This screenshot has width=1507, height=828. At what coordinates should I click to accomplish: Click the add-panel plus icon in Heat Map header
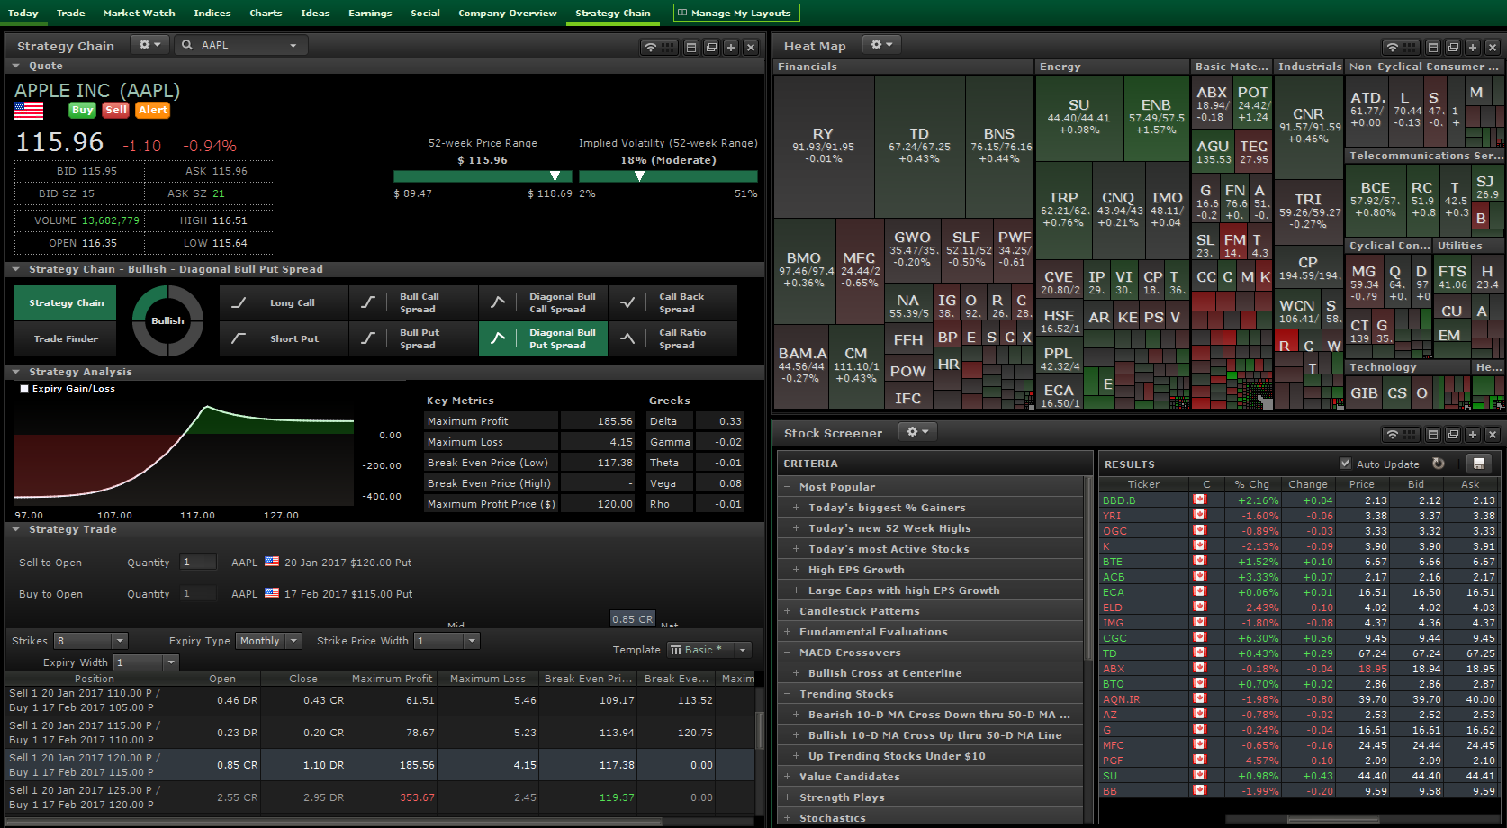point(1473,47)
